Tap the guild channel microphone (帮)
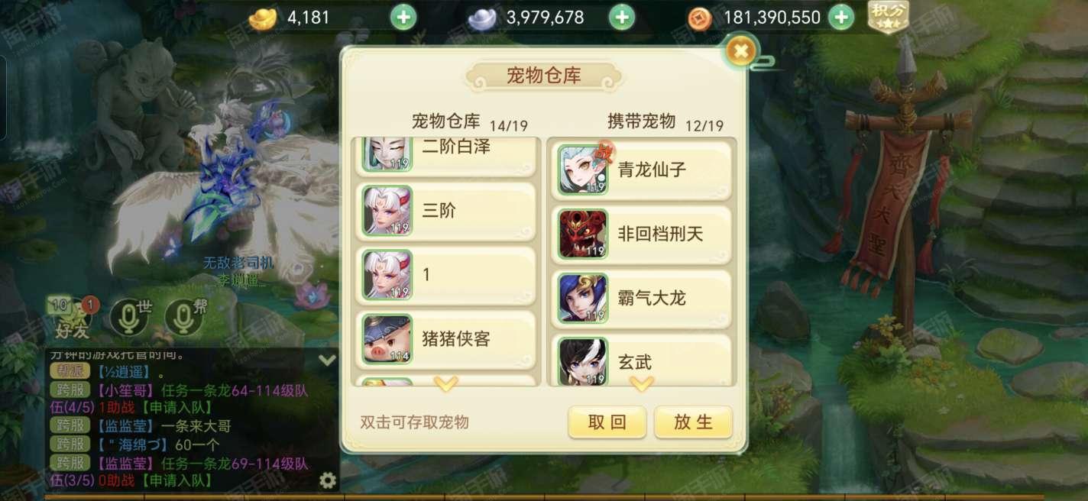This screenshot has width=1088, height=501. point(184,318)
